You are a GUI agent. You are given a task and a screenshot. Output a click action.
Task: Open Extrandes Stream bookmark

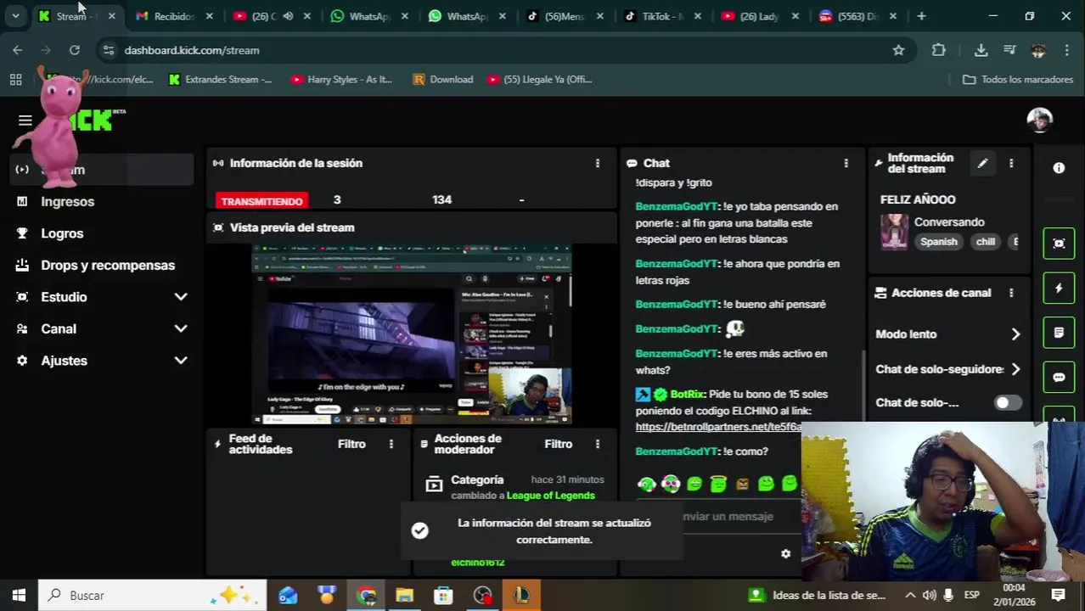point(220,79)
